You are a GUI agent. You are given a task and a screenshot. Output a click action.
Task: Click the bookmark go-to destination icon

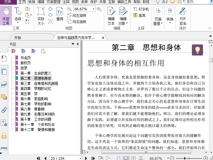coord(33,51)
